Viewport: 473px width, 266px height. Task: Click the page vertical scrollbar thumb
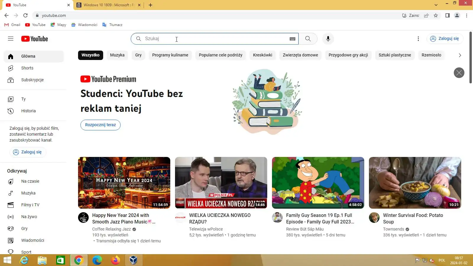471,58
